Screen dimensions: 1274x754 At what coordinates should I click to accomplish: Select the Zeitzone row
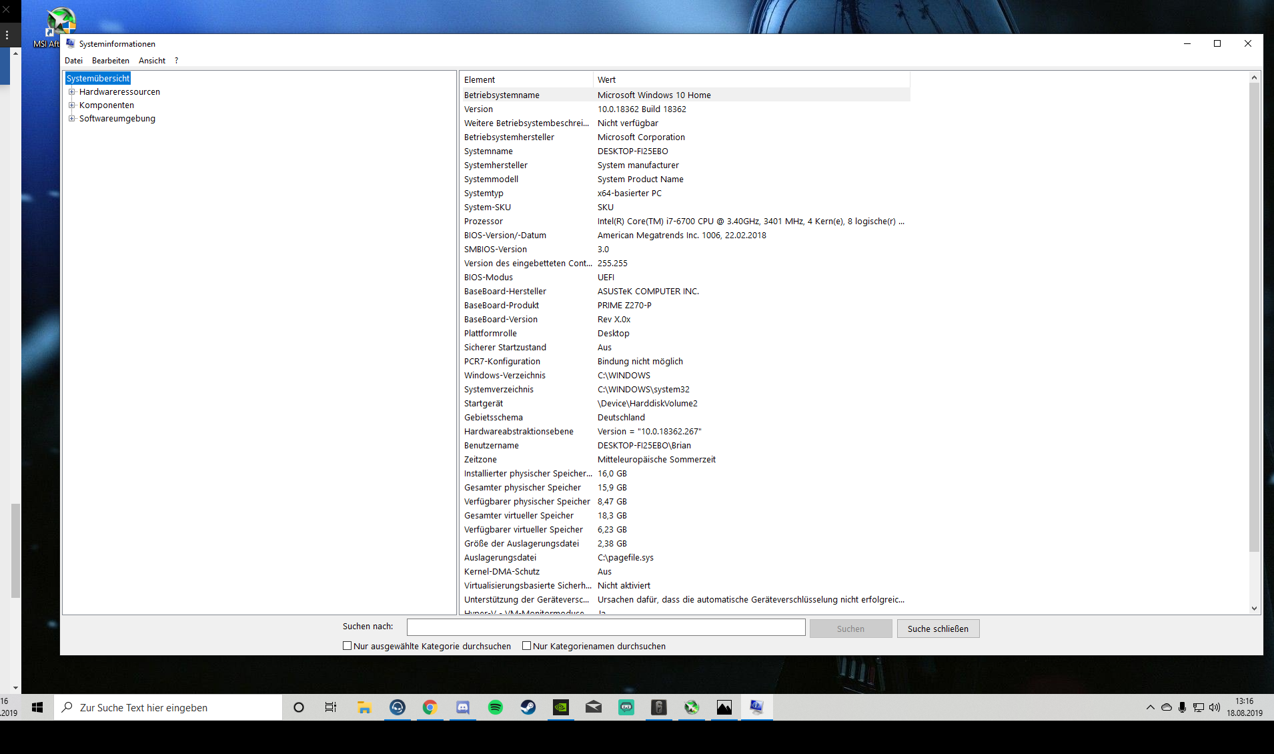pyautogui.click(x=685, y=460)
